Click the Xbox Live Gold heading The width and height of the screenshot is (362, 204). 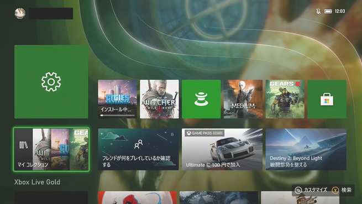[x=37, y=182]
